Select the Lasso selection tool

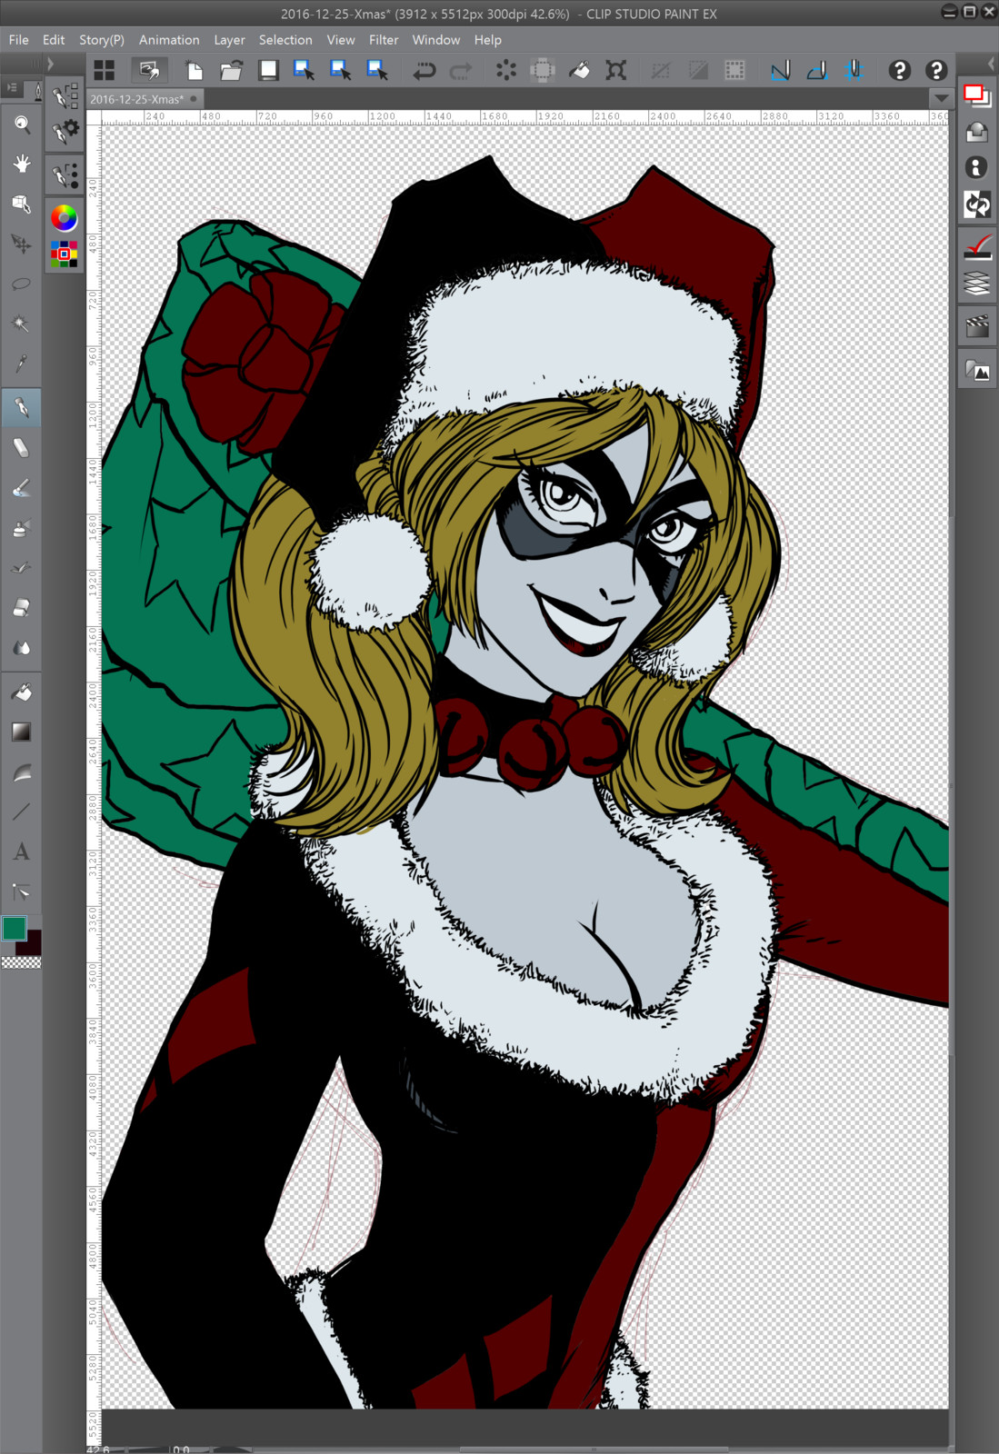(x=22, y=284)
